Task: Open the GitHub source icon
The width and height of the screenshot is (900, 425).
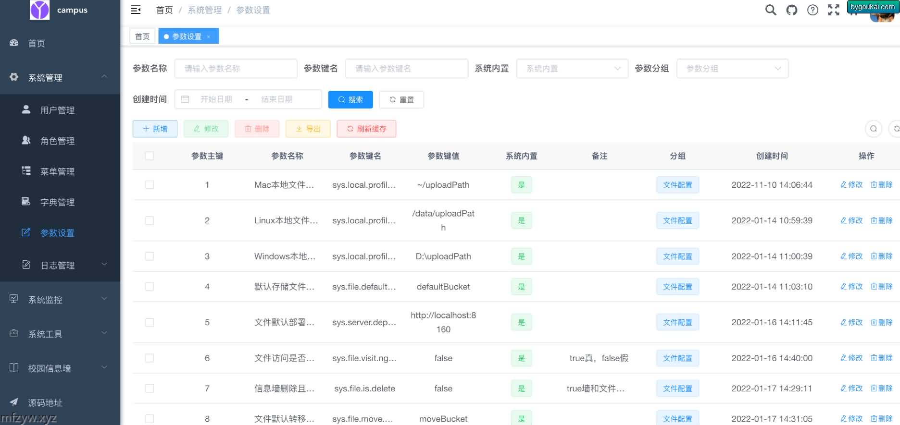Action: [x=791, y=10]
